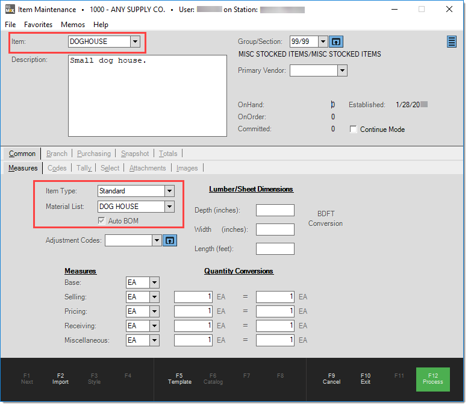Open the Base measure dropdown
Screen dimensions: 468x406
(155, 283)
